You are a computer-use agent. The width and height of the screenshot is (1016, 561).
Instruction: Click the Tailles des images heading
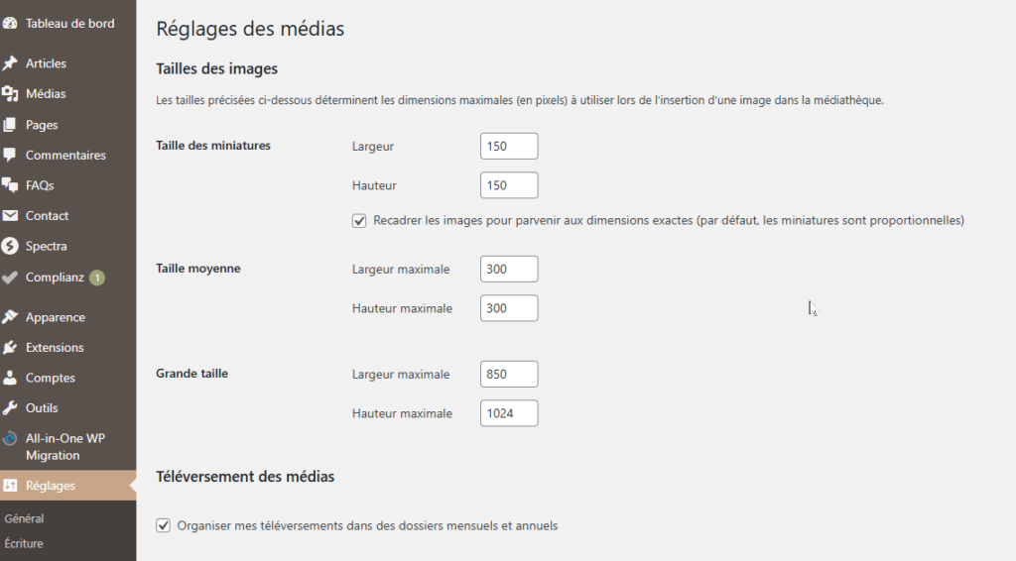[217, 68]
